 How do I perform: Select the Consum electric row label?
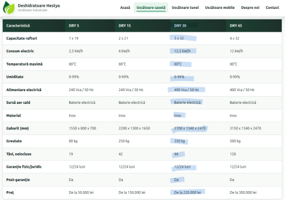(20, 51)
